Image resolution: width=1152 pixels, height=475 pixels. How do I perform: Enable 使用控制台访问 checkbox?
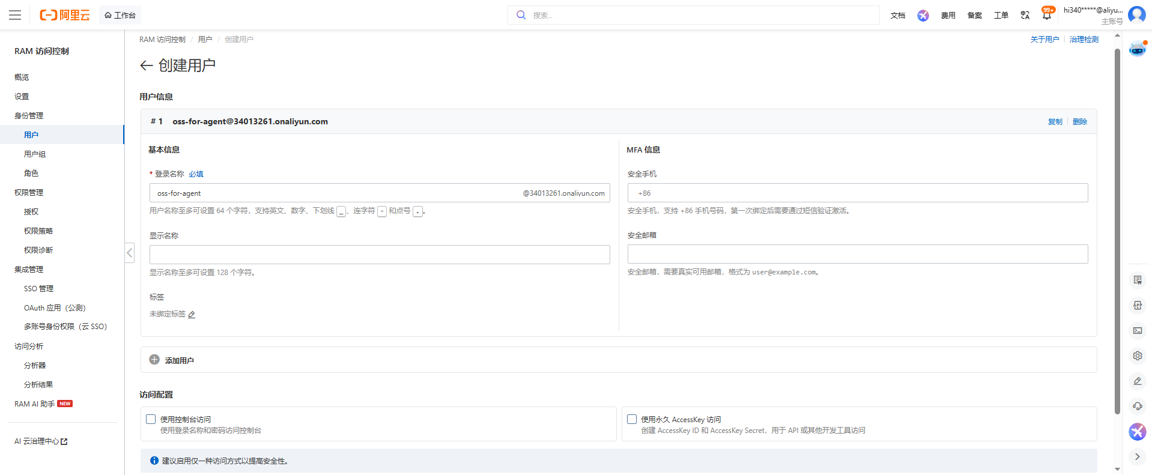coord(151,419)
